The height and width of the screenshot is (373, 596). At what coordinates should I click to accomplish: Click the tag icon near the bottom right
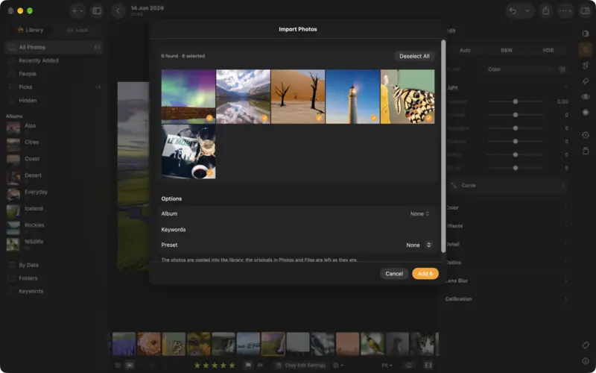[586, 345]
